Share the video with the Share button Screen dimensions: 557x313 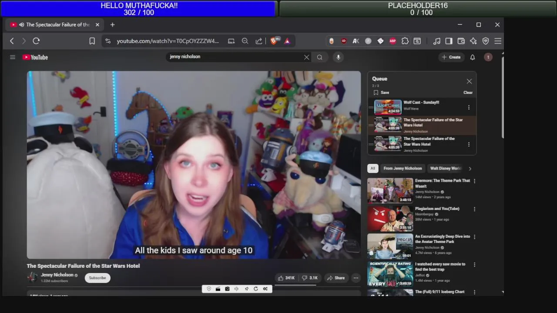(x=336, y=278)
